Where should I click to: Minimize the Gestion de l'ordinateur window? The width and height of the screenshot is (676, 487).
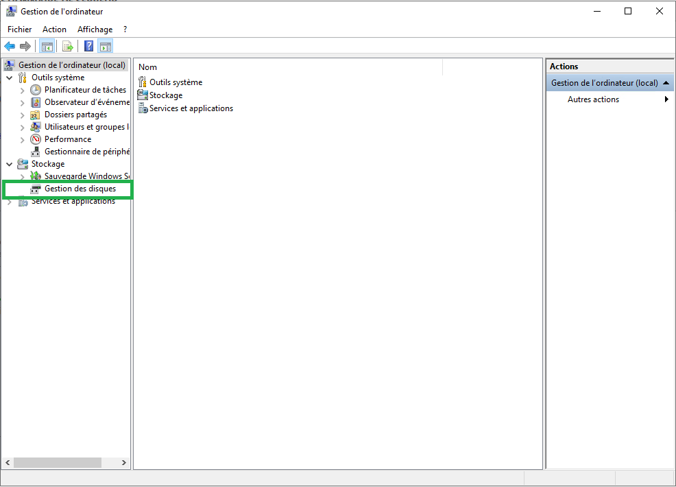click(597, 11)
